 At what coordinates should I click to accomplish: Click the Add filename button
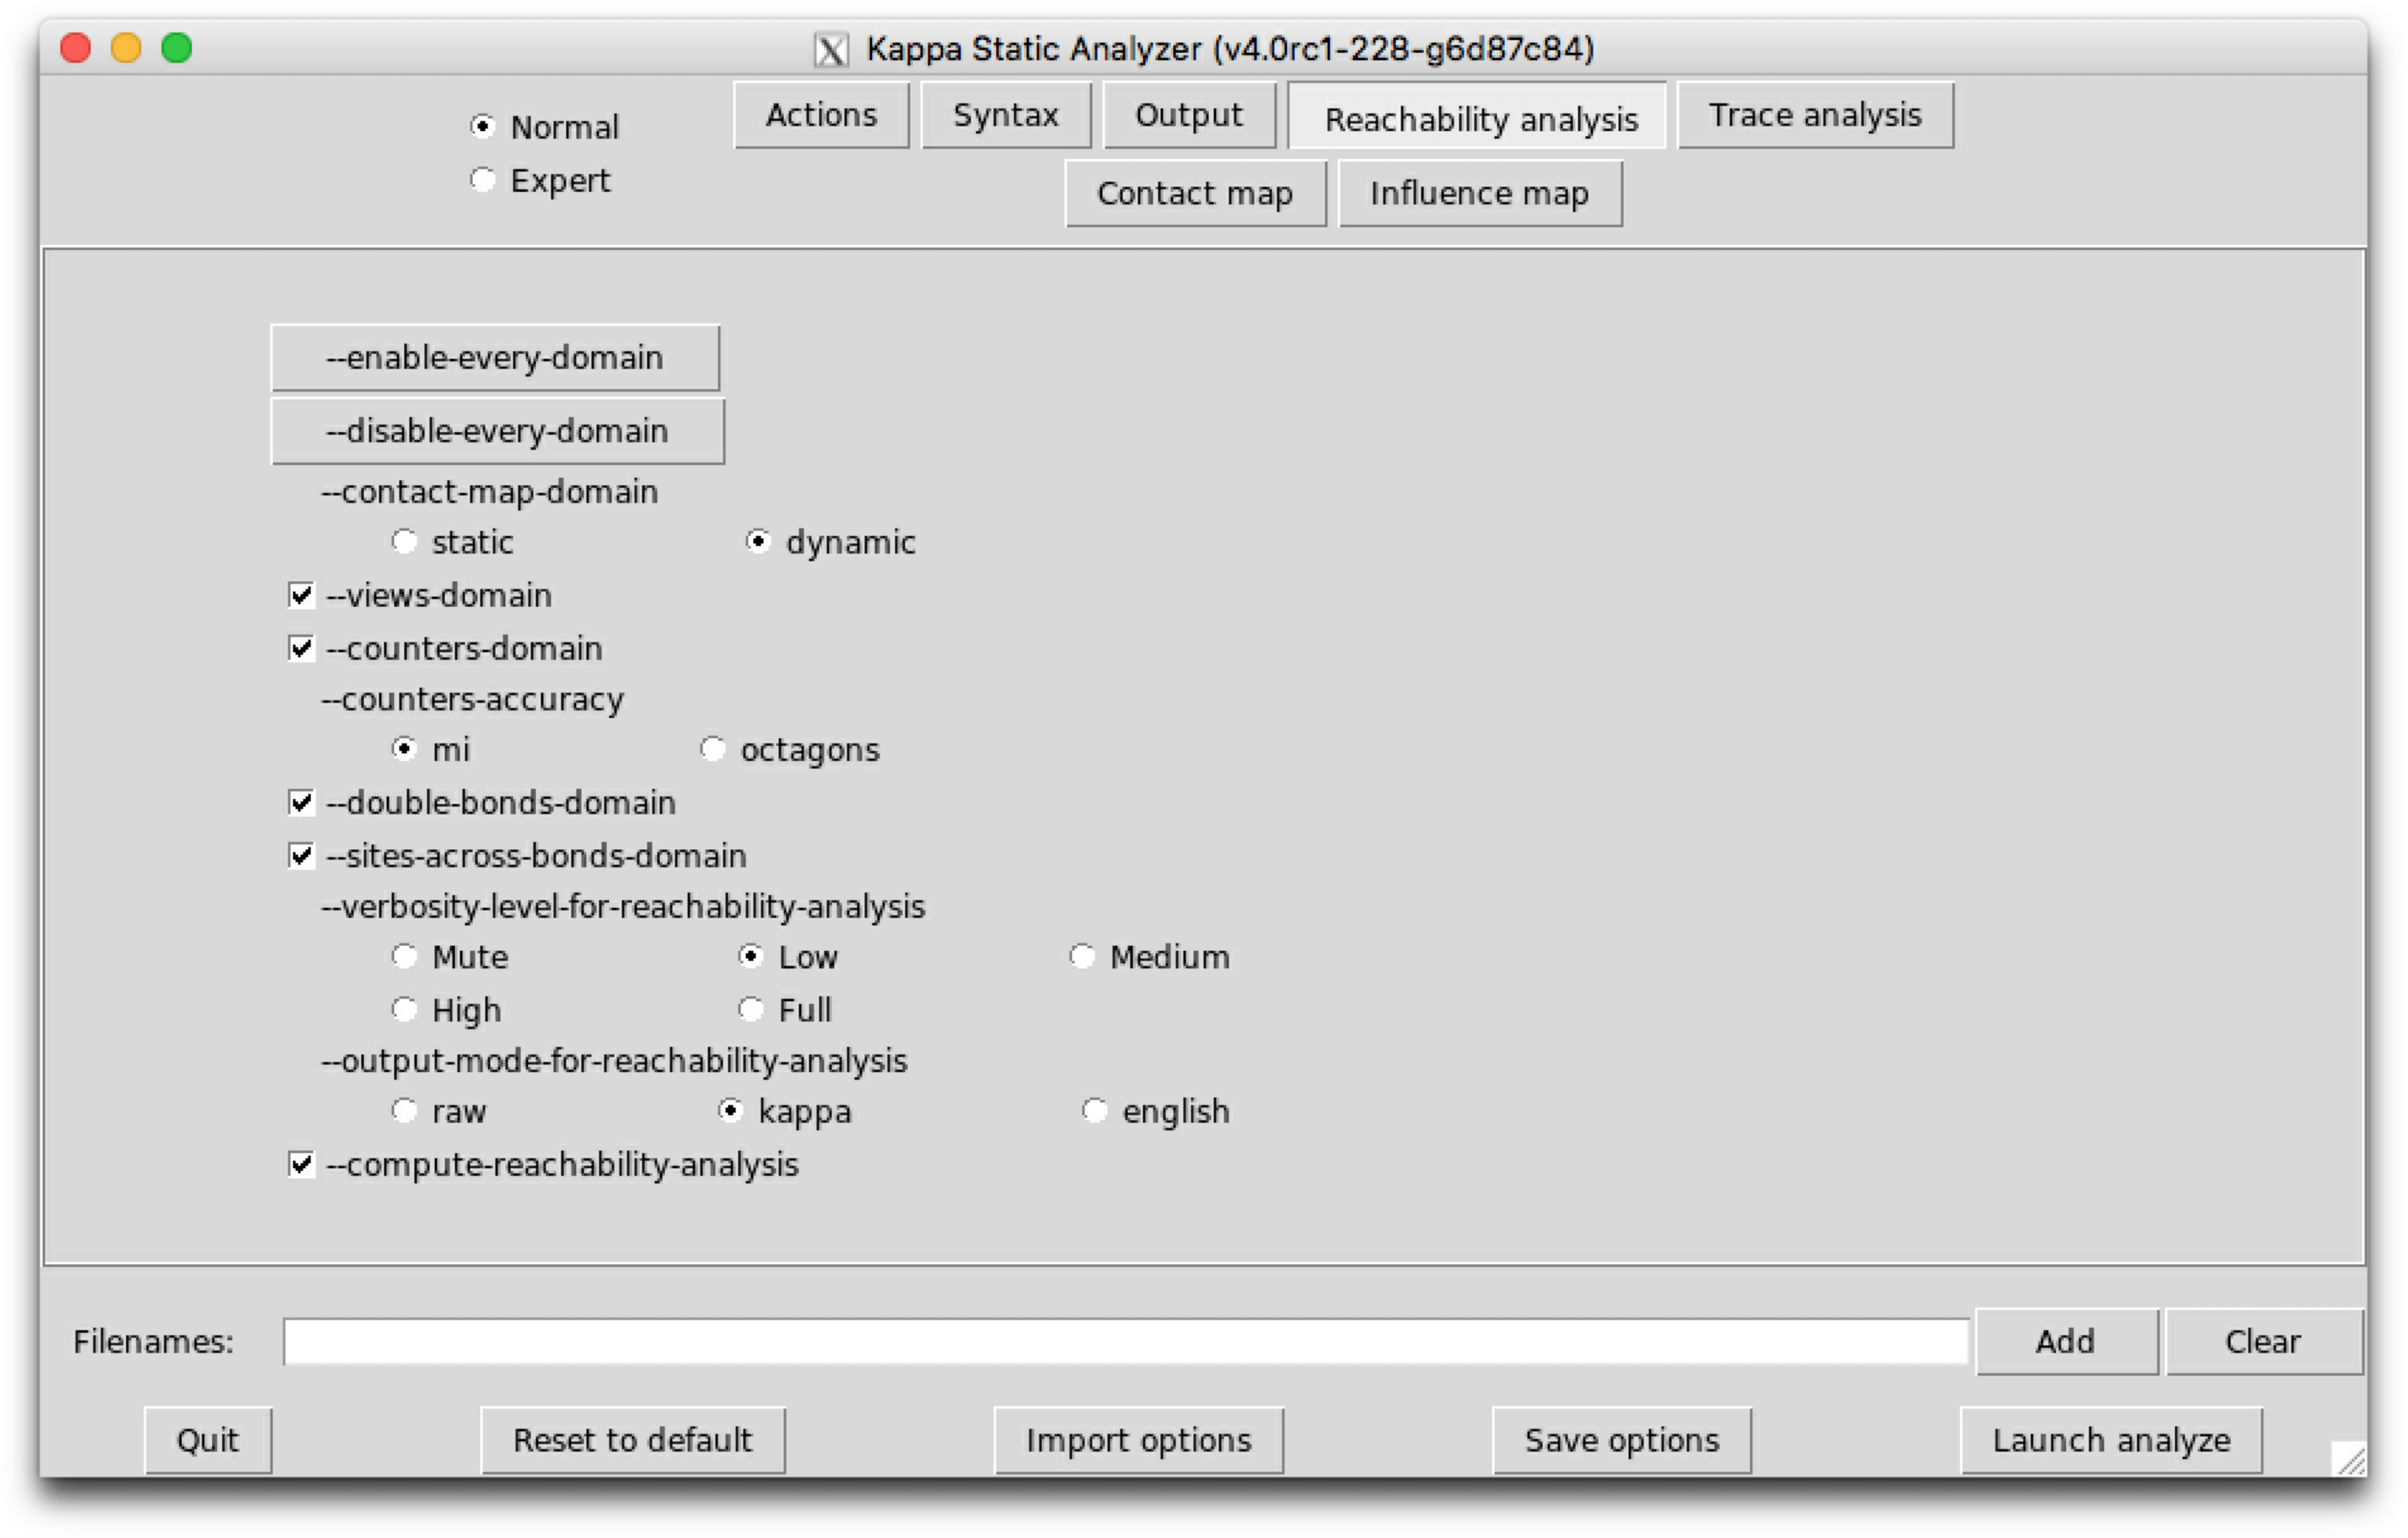(x=2066, y=1342)
